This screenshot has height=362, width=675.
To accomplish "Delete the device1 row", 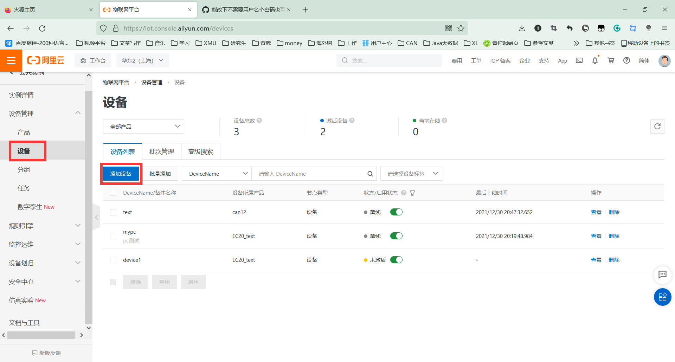I will pyautogui.click(x=614, y=260).
